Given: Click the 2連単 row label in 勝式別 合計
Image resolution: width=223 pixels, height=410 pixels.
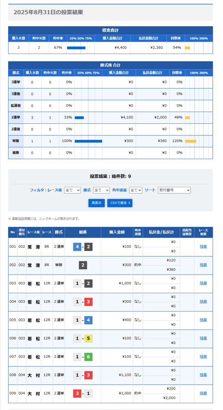Looking at the screenshot, I should pyautogui.click(x=16, y=118).
